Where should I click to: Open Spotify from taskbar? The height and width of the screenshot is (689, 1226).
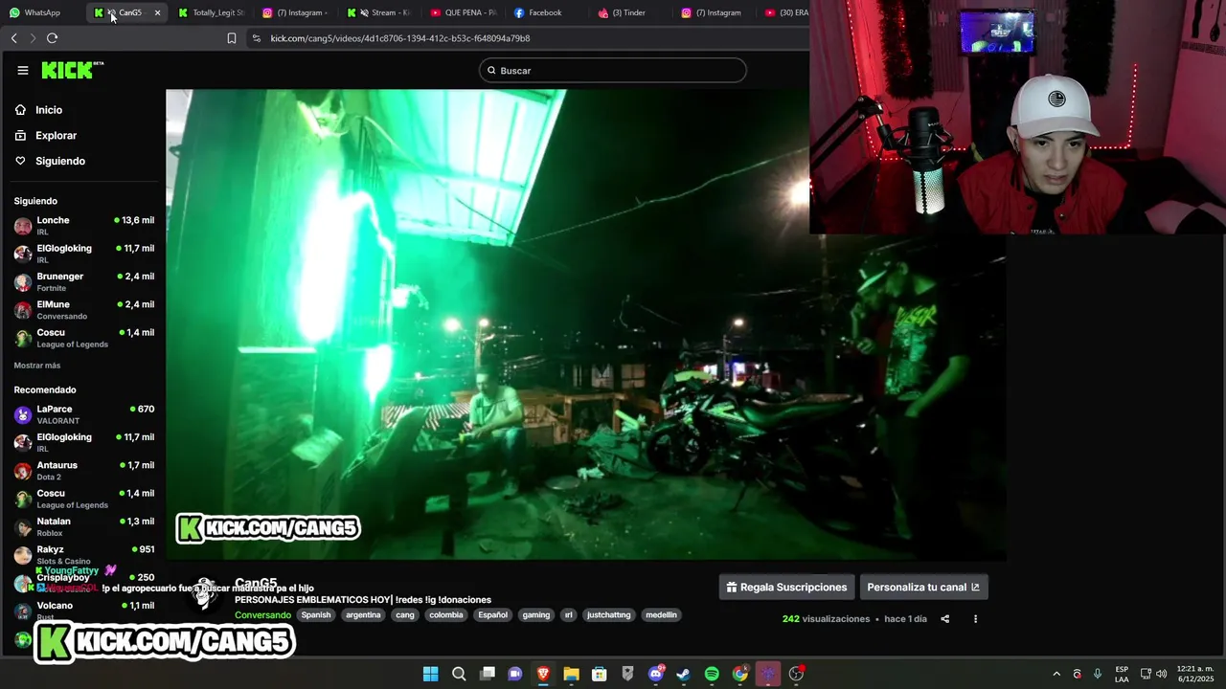pyautogui.click(x=712, y=674)
